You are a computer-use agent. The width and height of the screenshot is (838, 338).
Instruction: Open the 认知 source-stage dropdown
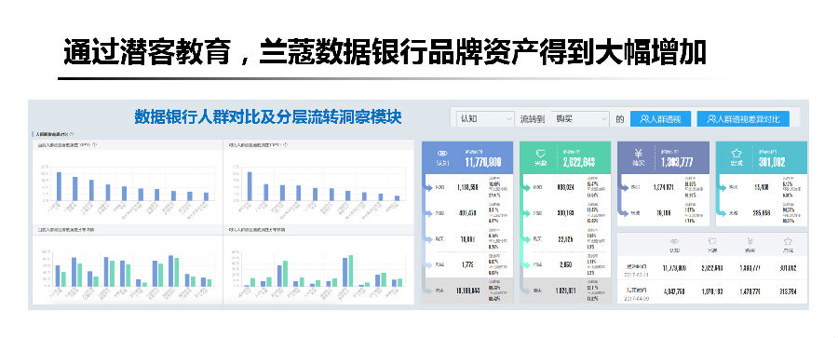pos(485,119)
